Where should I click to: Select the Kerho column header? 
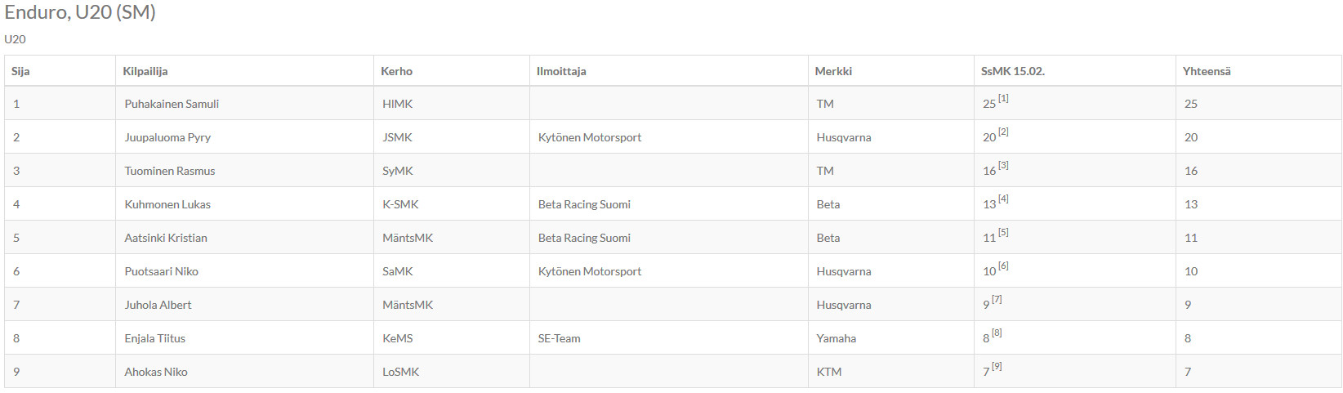[396, 71]
